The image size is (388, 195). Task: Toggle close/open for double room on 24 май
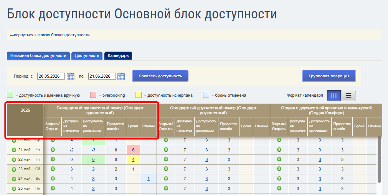point(166,179)
